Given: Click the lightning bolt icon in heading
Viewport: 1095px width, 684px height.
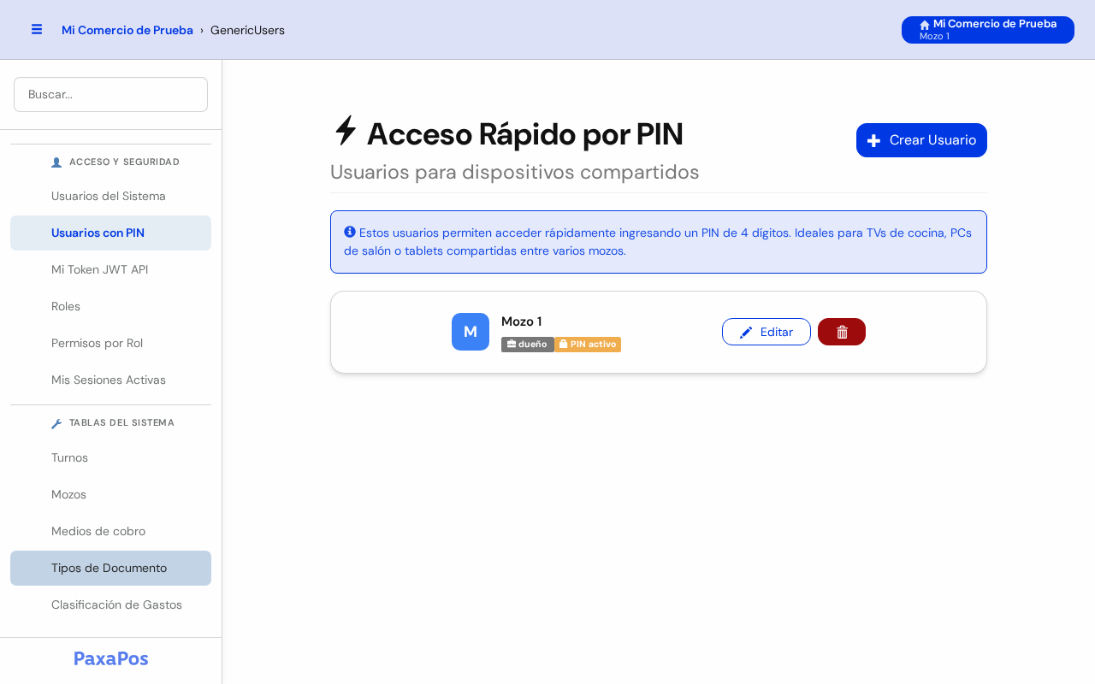Looking at the screenshot, I should click(x=346, y=131).
